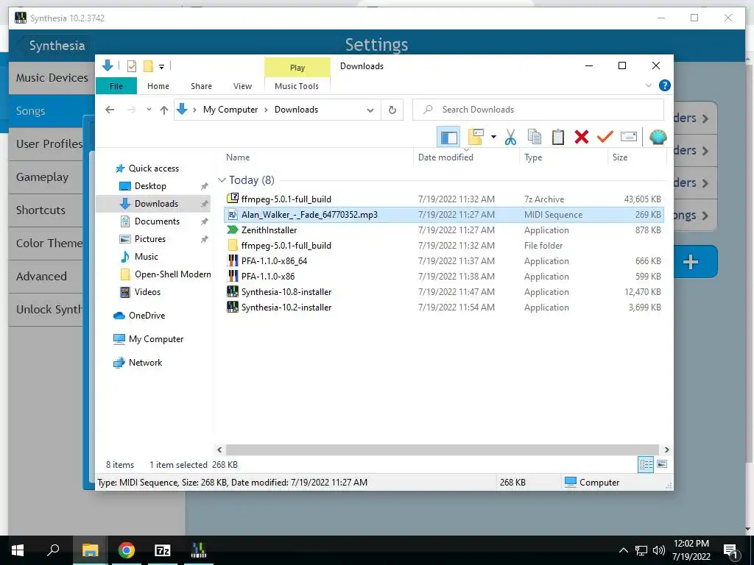The image size is (754, 565).
Task: Sort by the Size column header
Action: (x=637, y=157)
